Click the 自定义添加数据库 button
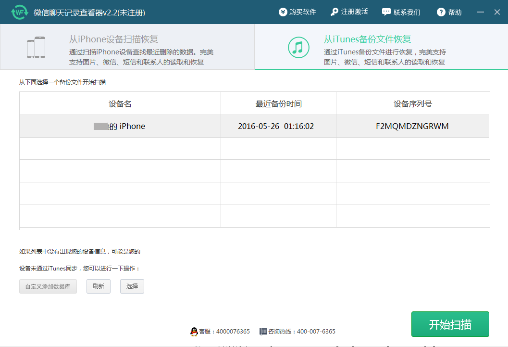The width and height of the screenshot is (508, 347). 48,286
